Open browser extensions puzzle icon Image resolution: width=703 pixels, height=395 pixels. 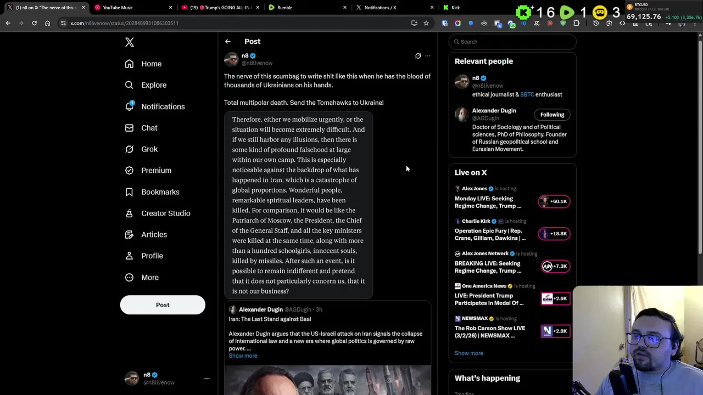click(x=576, y=23)
